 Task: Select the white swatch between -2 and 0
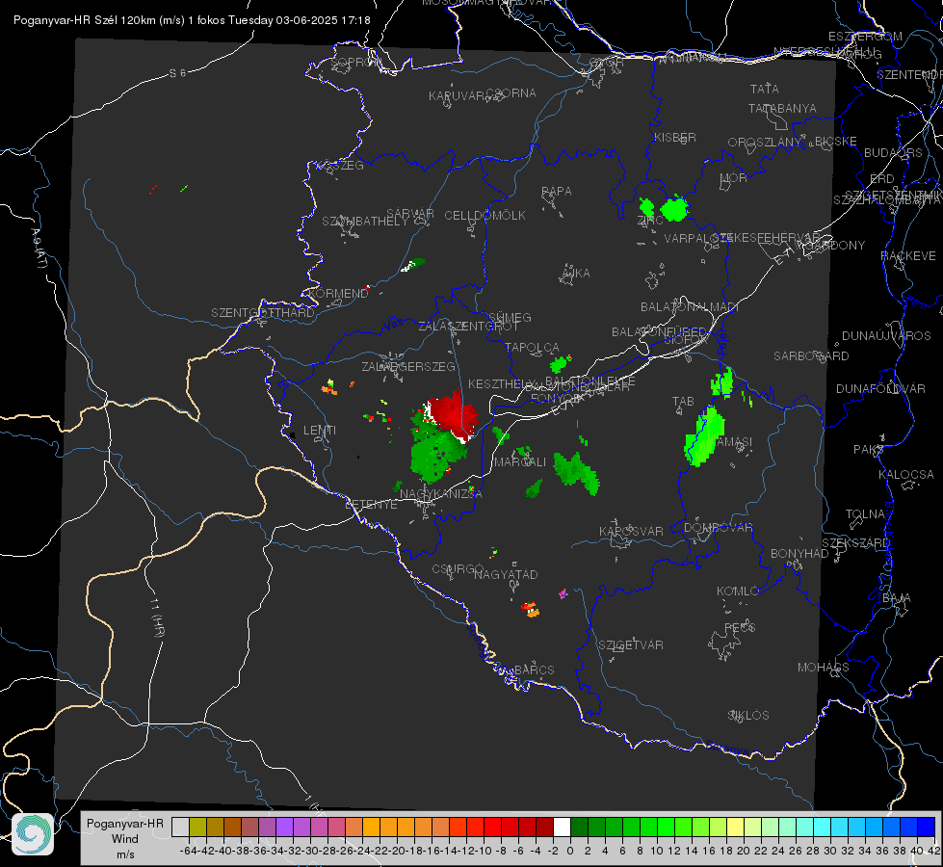pyautogui.click(x=562, y=827)
